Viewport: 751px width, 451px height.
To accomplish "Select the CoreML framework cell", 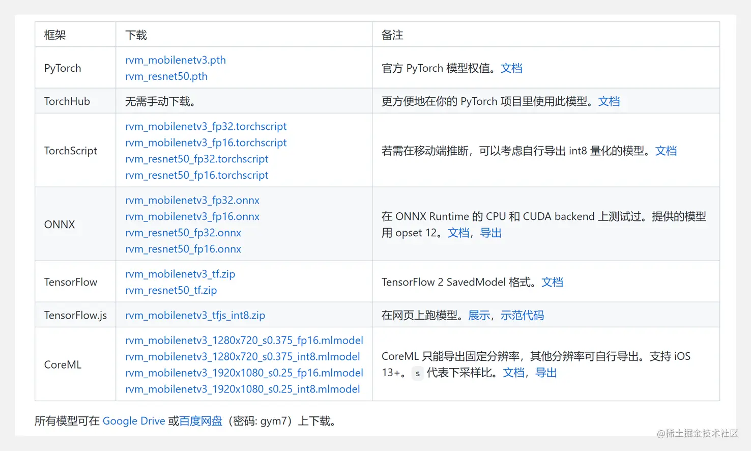I will [75, 364].
